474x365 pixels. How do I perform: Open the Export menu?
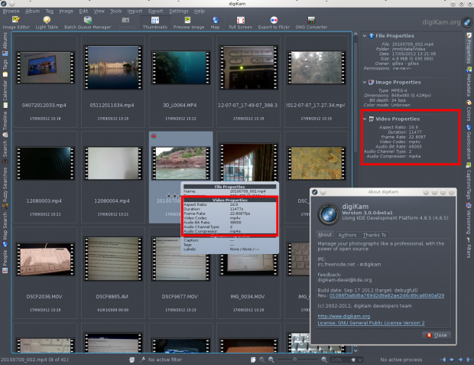pyautogui.click(x=155, y=11)
